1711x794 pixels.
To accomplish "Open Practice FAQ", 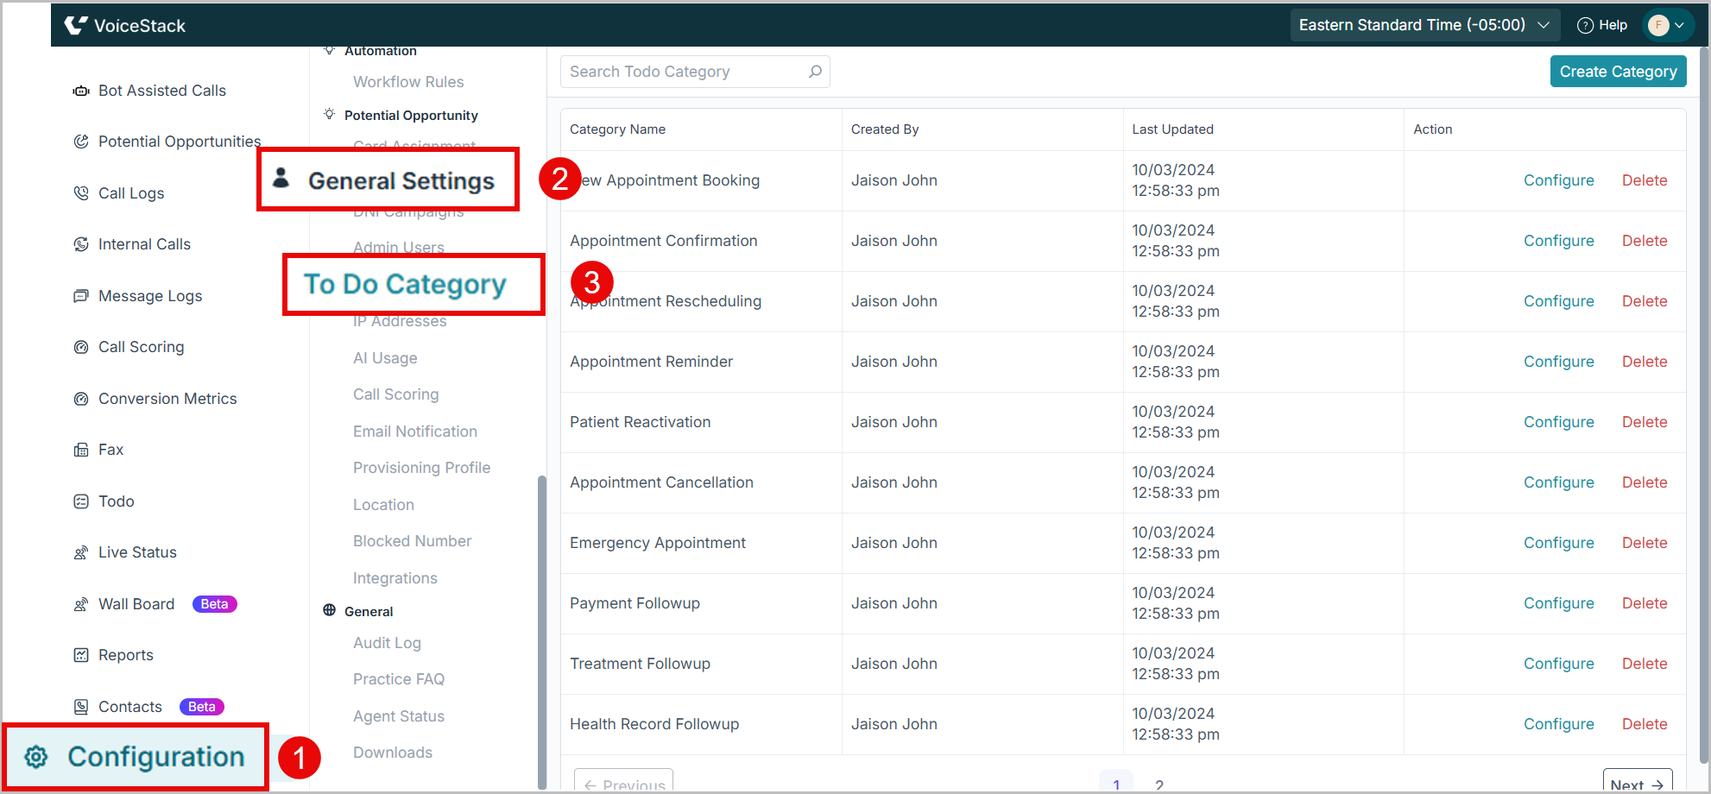I will click(x=398, y=679).
